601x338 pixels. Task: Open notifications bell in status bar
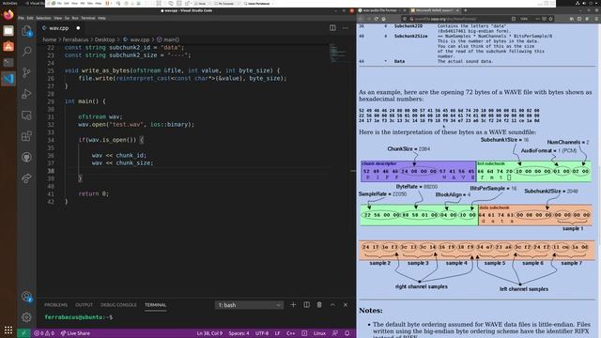tap(347, 333)
